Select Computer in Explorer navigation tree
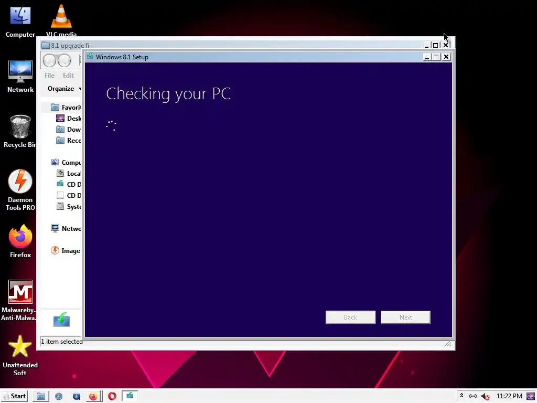The image size is (537, 403). click(x=66, y=163)
